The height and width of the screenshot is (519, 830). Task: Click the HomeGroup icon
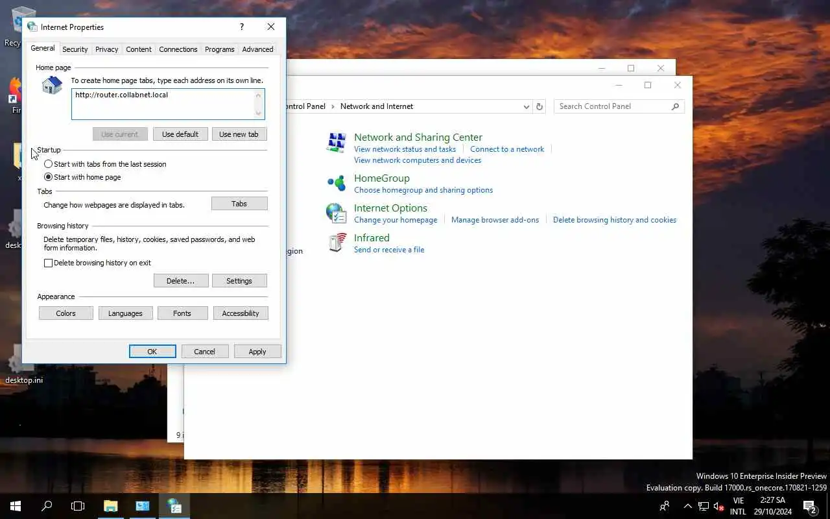click(x=337, y=183)
